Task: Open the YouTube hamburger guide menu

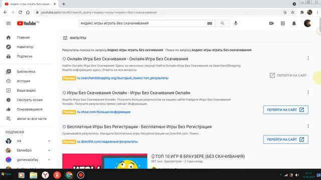Action: [x=9, y=23]
